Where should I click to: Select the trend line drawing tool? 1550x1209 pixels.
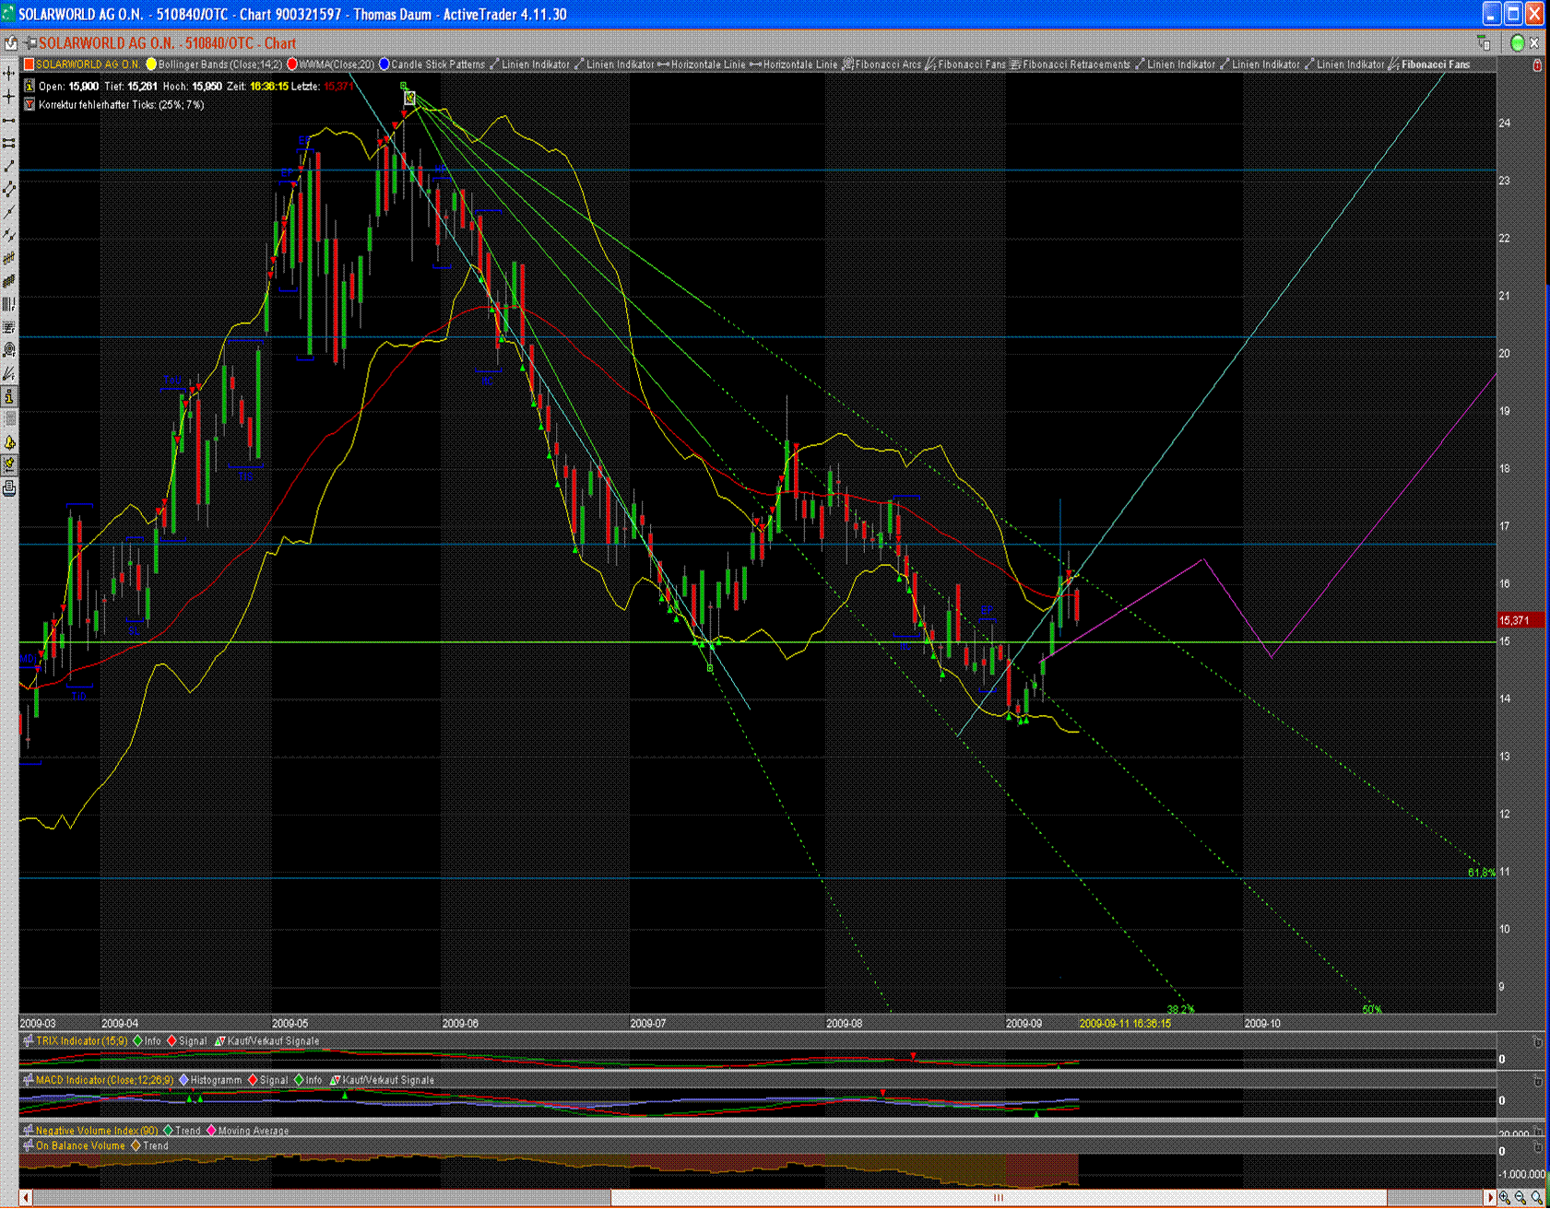[x=9, y=166]
